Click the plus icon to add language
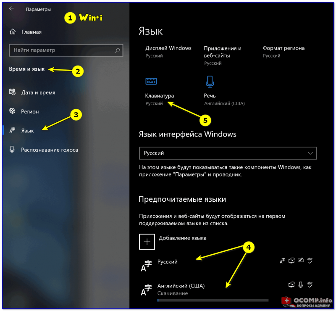 pos(147,242)
